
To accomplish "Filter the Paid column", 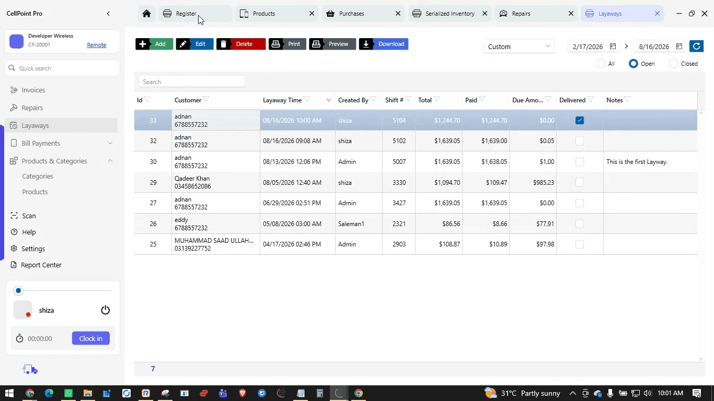I will pyautogui.click(x=482, y=100).
